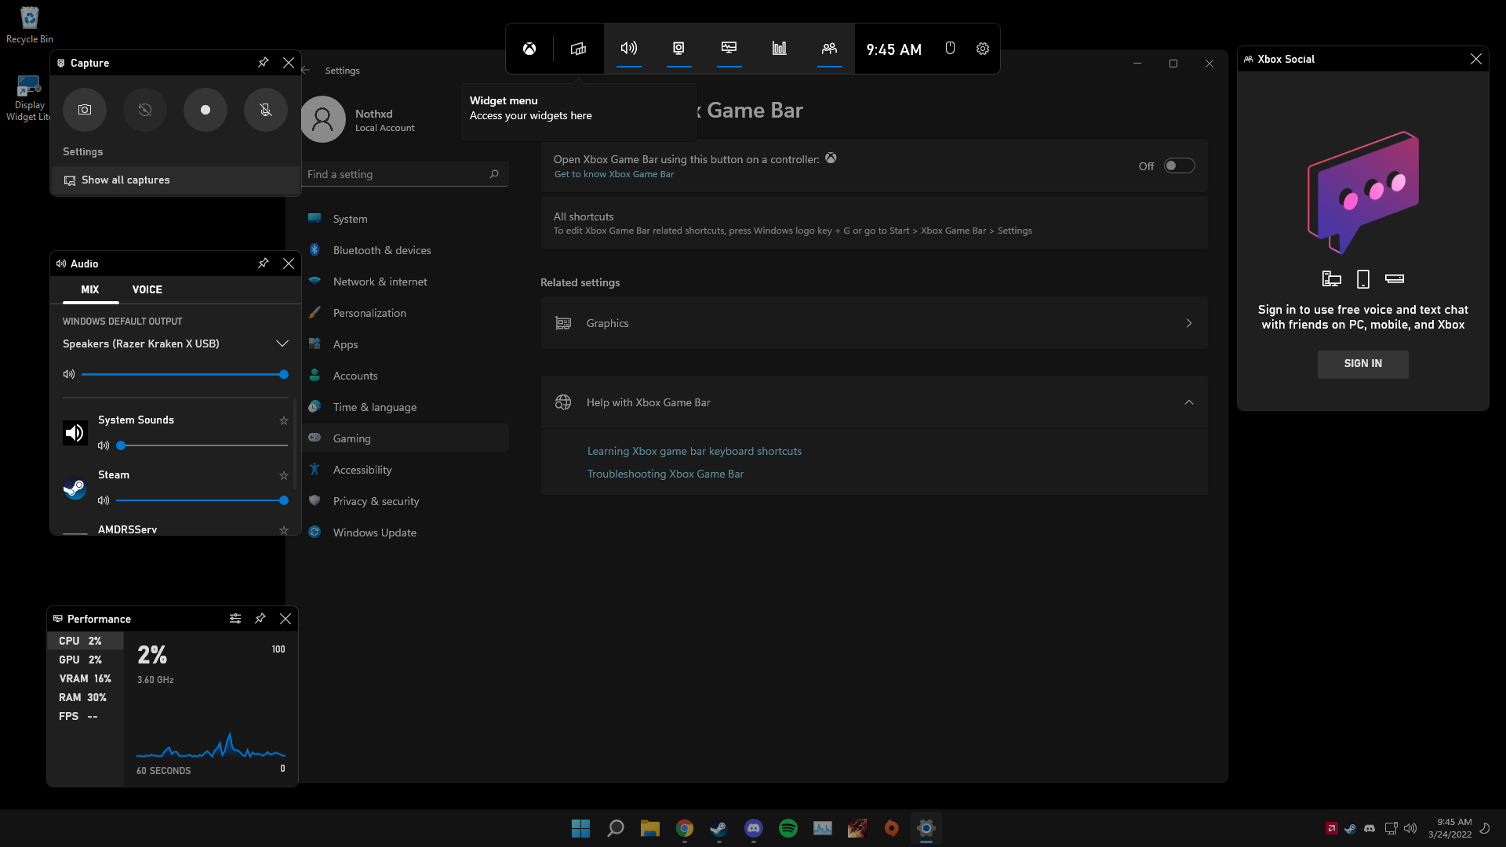Open the widget menu on Game Bar
The height and width of the screenshot is (847, 1506).
(x=578, y=49)
